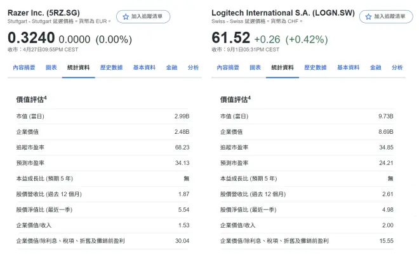Image resolution: width=419 pixels, height=255 pixels.
Task: Select Razer's 統計資料 tab
Action: tap(78, 67)
